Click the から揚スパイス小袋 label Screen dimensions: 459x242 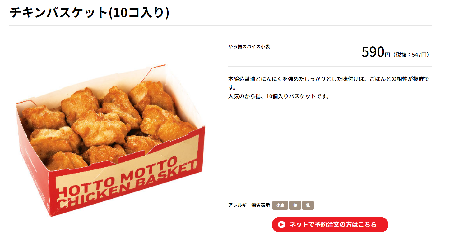pos(249,47)
